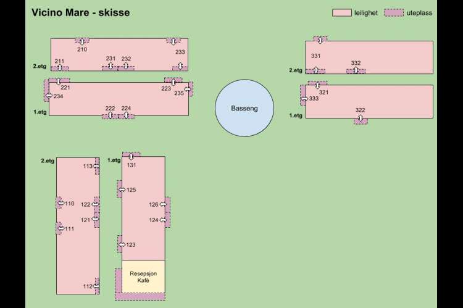
Task: Click the arrow next to apartment 110
Action: pos(60,203)
